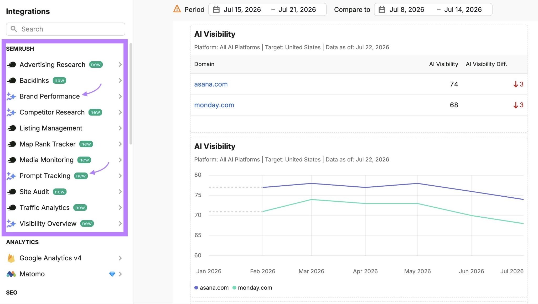Click the Site Audit Semrush icon
Image resolution: width=538 pixels, height=304 pixels.
pos(11,192)
